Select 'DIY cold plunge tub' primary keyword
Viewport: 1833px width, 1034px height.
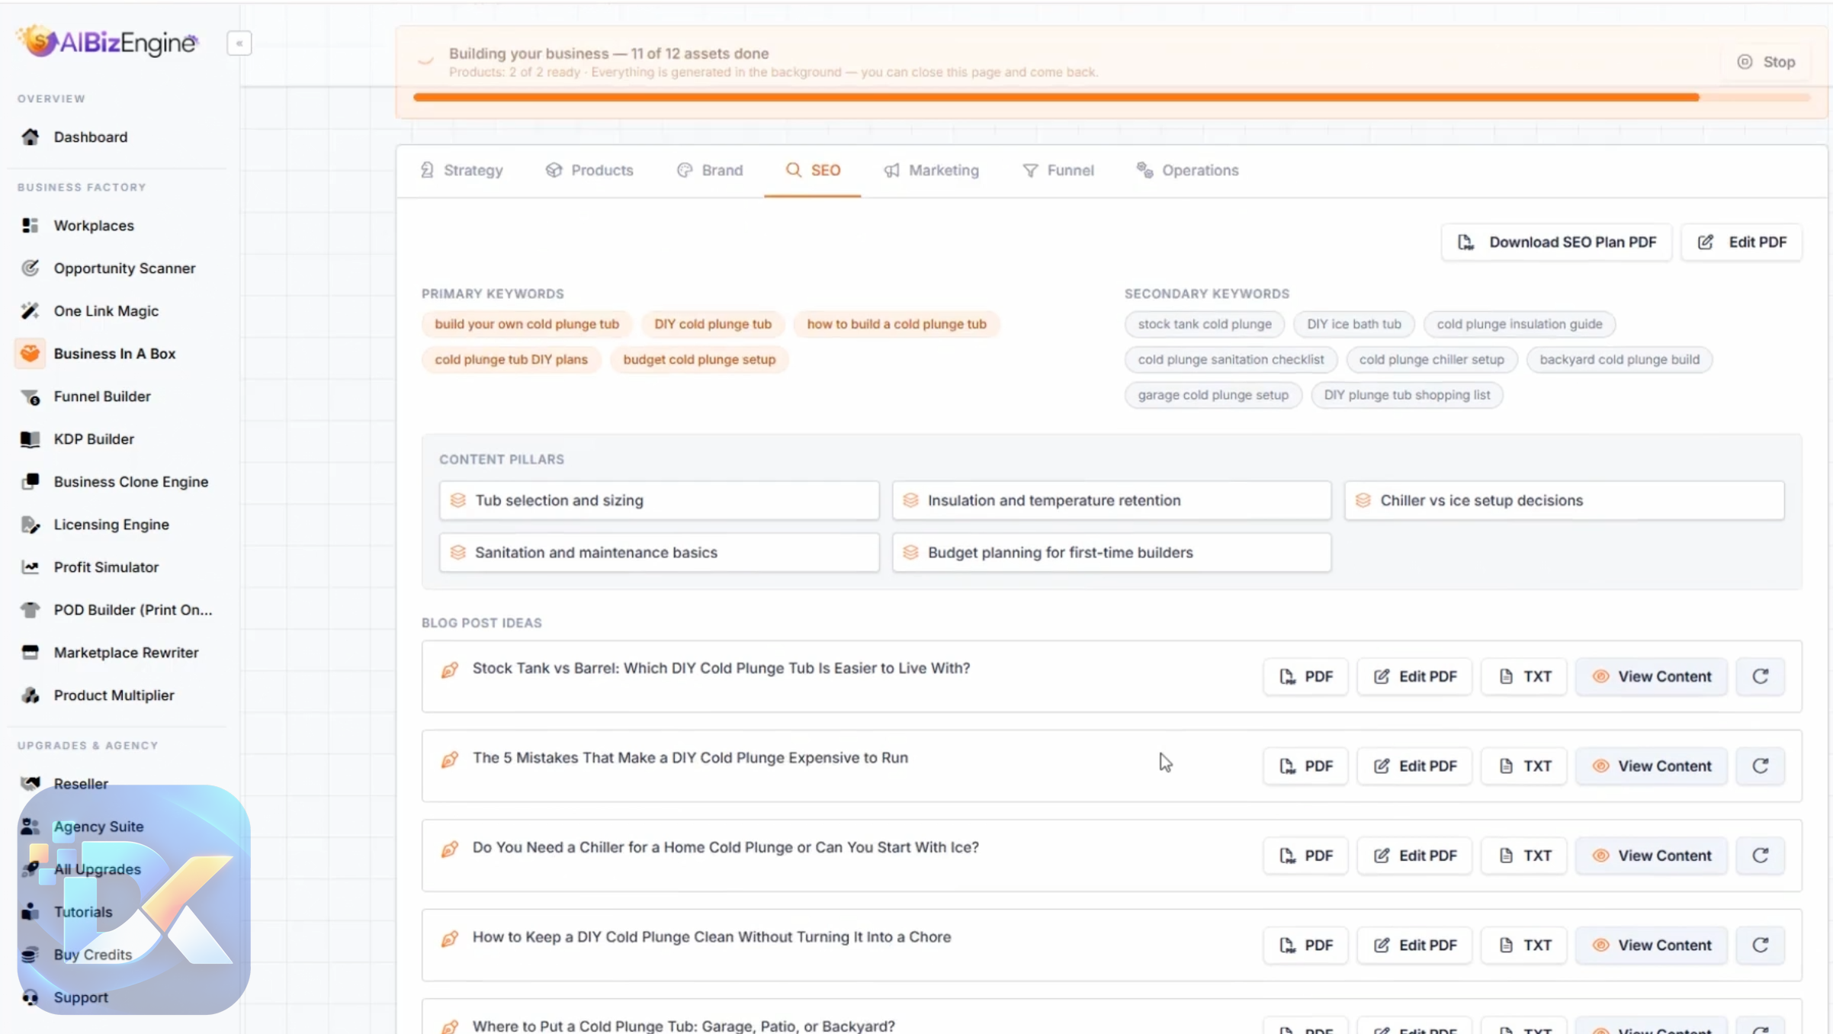pos(713,324)
